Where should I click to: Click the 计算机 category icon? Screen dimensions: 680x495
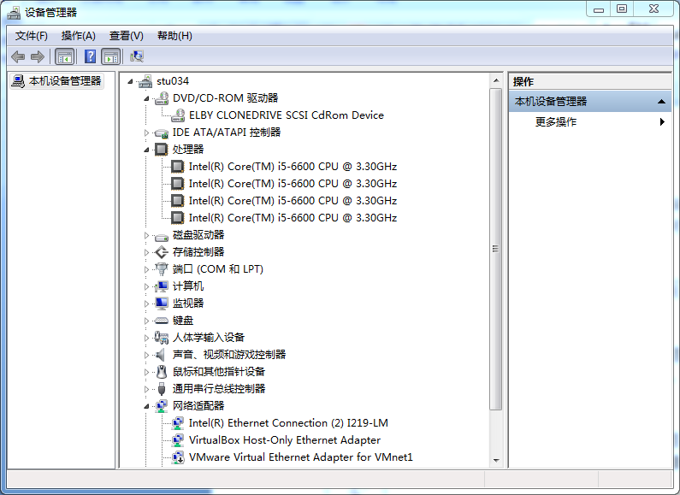[162, 286]
